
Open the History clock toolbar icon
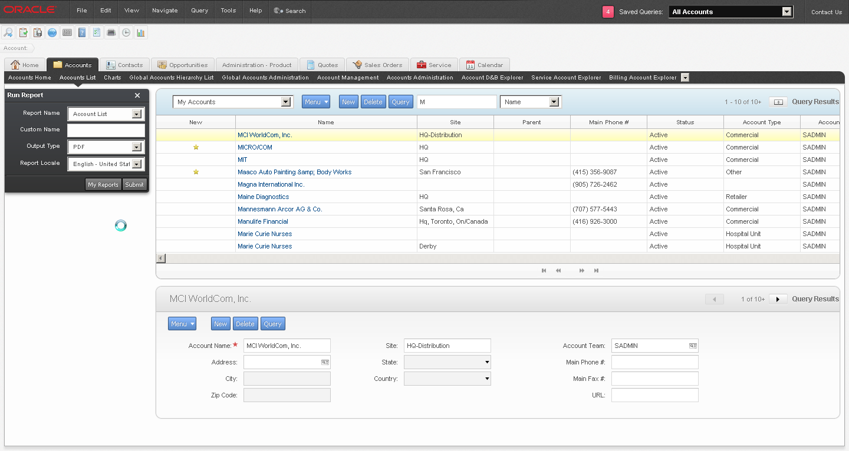pos(126,32)
